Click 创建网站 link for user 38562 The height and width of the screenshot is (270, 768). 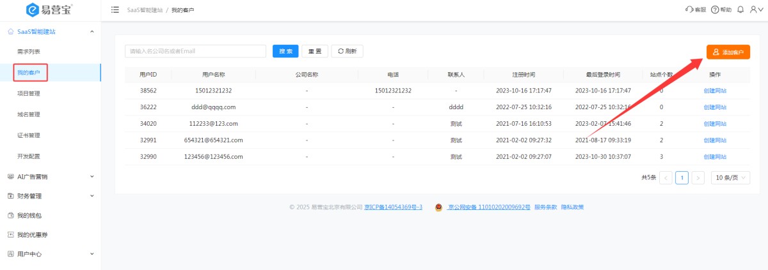(715, 91)
